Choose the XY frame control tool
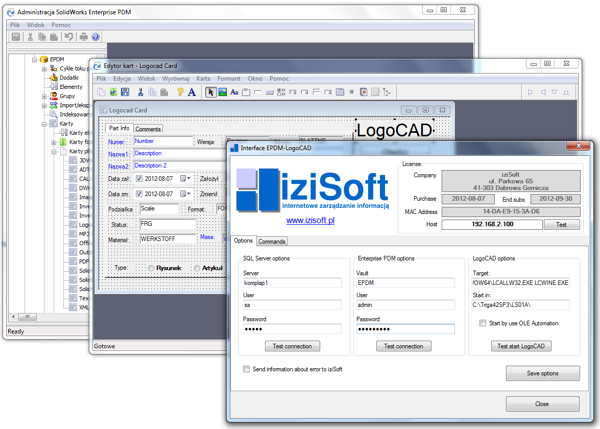The width and height of the screenshot is (600, 429). 246,92
